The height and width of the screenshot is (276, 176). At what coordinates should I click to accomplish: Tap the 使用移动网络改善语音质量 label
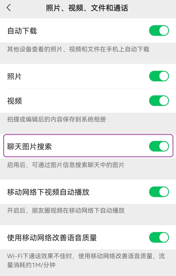point(52,238)
